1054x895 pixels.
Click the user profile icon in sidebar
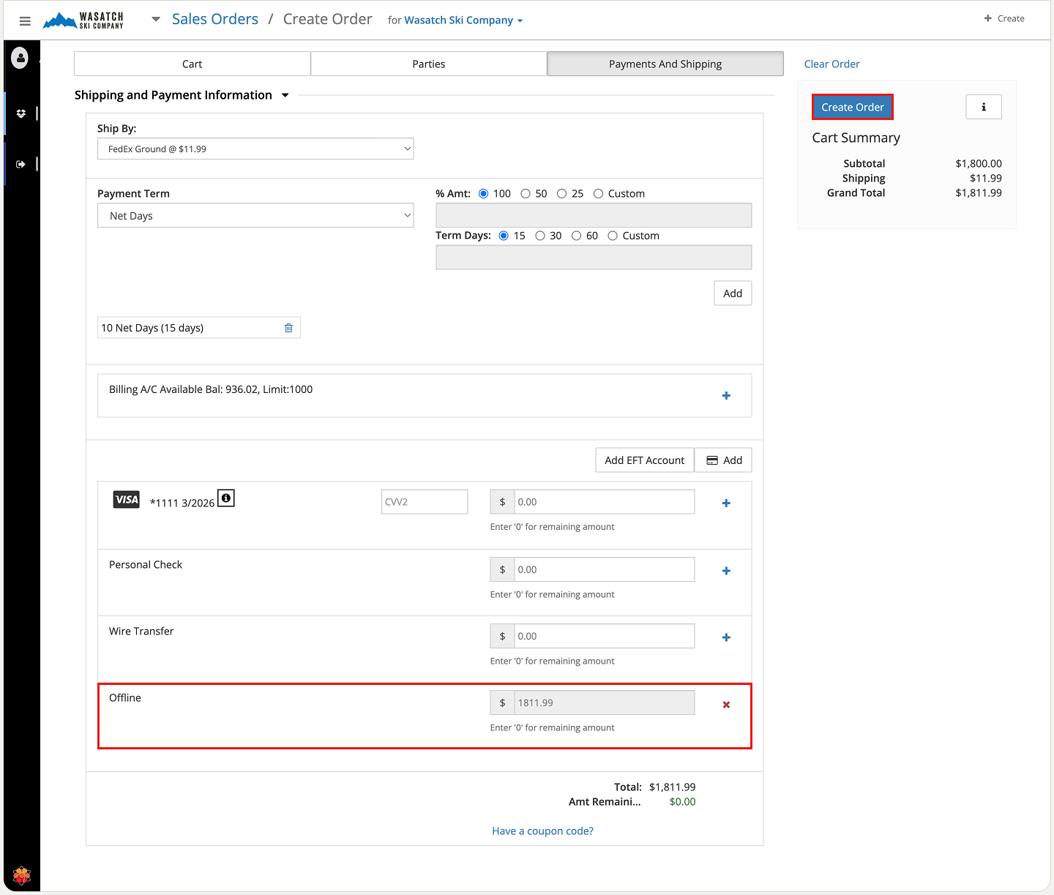click(20, 58)
